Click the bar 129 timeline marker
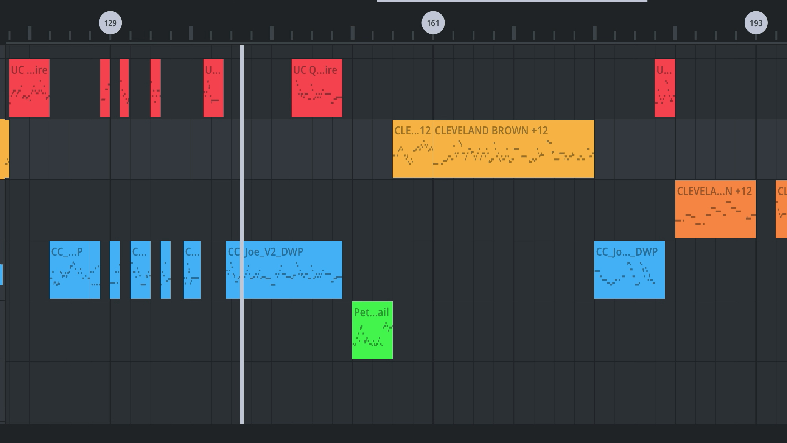The image size is (787, 443). (x=110, y=23)
